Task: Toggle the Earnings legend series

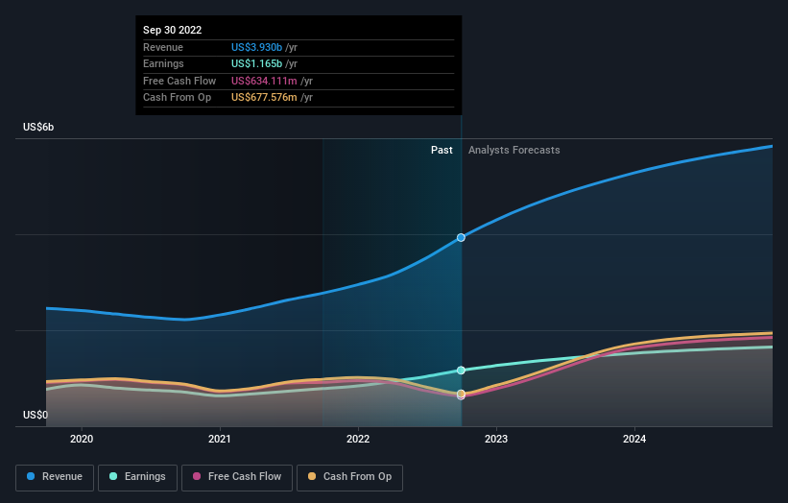Action: click(137, 477)
